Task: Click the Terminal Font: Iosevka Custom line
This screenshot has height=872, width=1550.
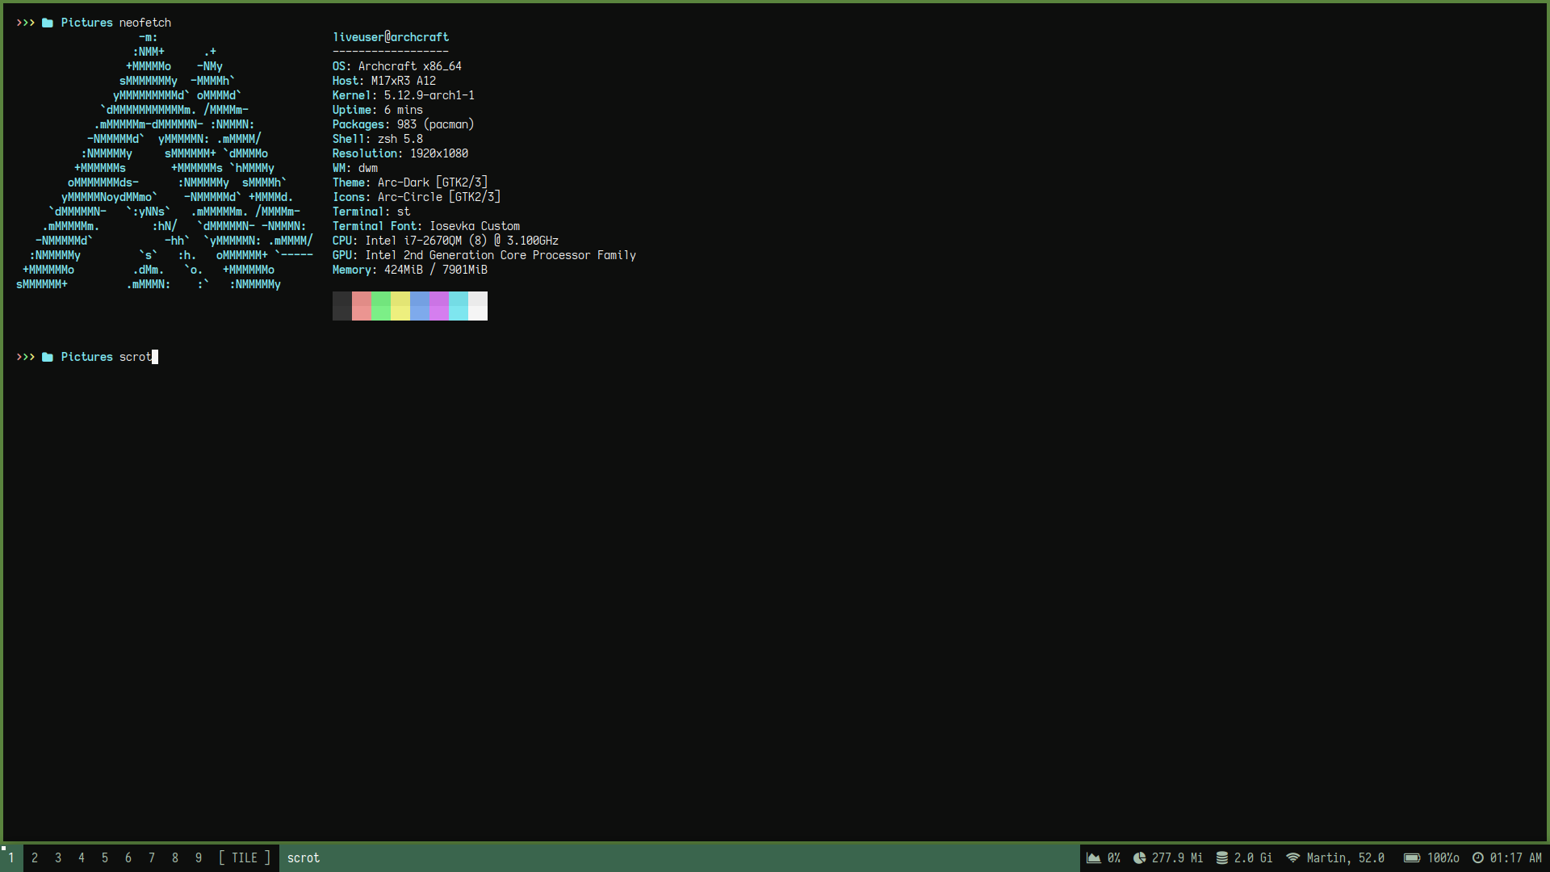Action: coord(426,226)
